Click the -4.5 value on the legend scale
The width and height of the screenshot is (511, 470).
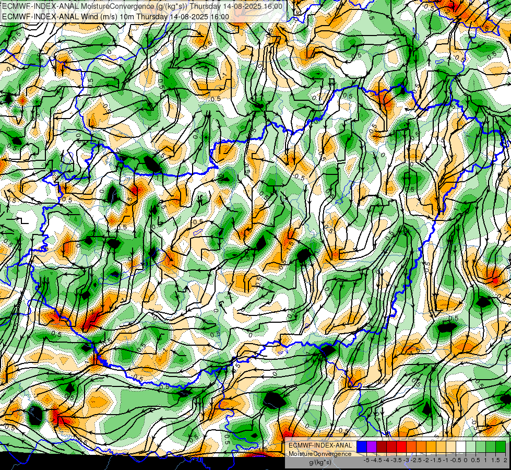376,460
